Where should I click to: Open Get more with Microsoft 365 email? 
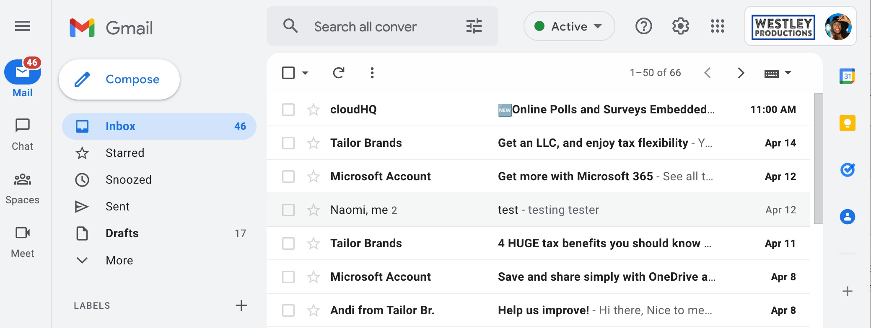click(x=538, y=177)
